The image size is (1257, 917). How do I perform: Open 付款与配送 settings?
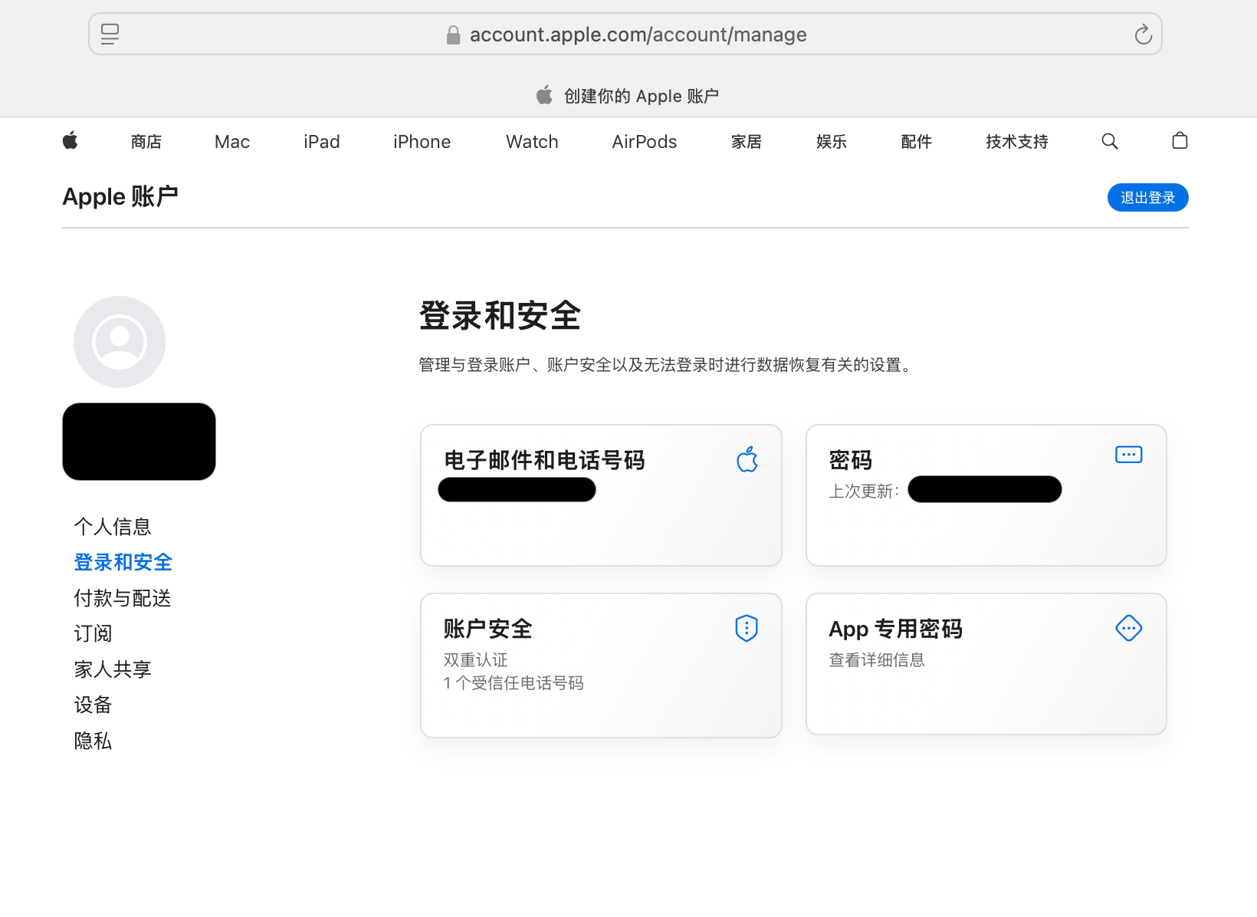[x=122, y=598]
